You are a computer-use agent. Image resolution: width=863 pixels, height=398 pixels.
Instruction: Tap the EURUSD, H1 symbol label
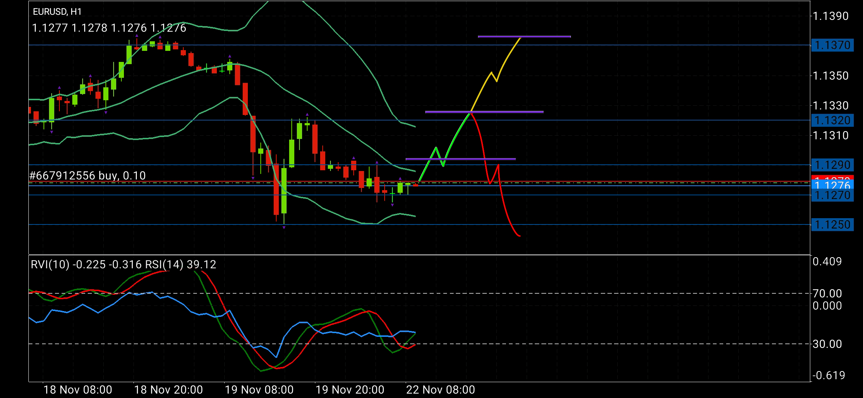(x=57, y=12)
